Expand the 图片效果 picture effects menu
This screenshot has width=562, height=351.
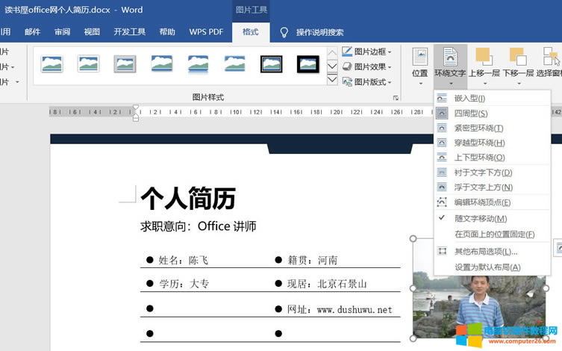click(x=368, y=66)
